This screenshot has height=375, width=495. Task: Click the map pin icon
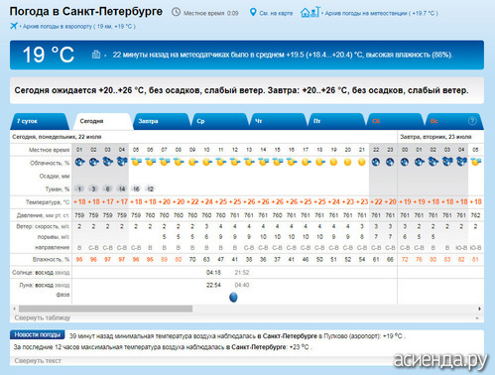pyautogui.click(x=253, y=13)
